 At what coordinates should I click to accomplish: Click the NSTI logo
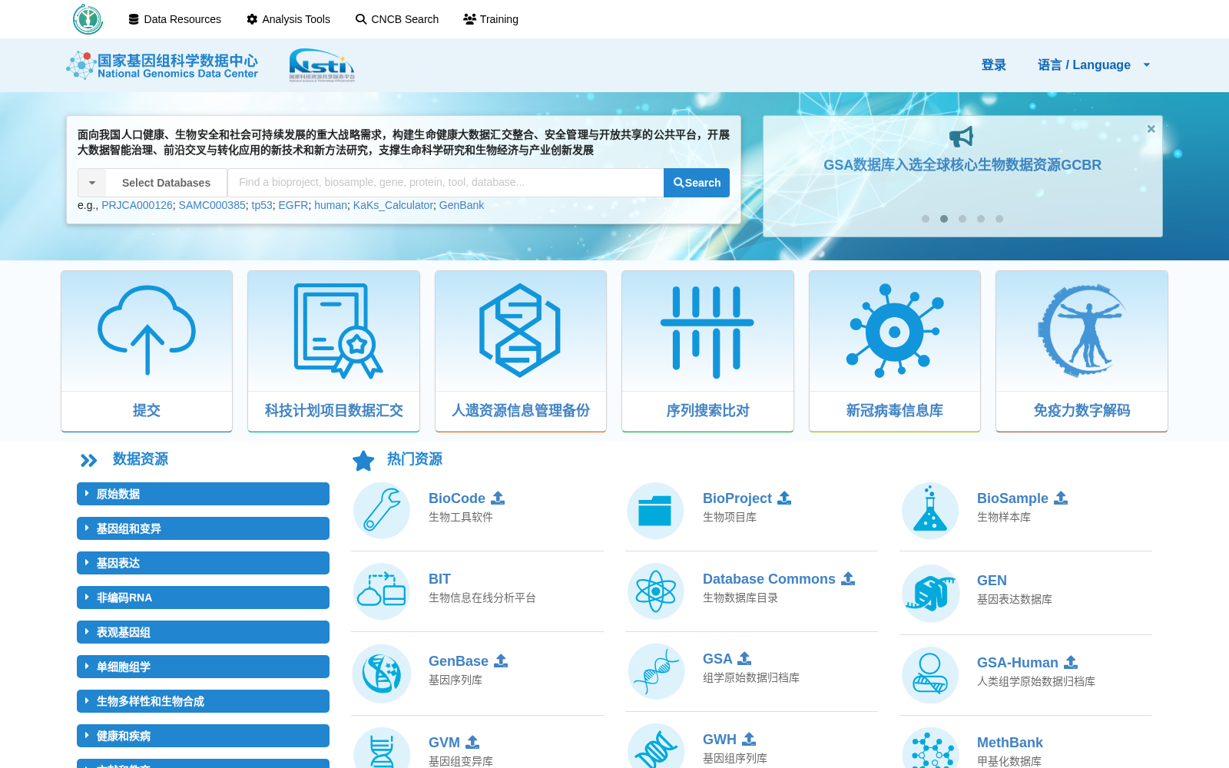pyautogui.click(x=322, y=65)
